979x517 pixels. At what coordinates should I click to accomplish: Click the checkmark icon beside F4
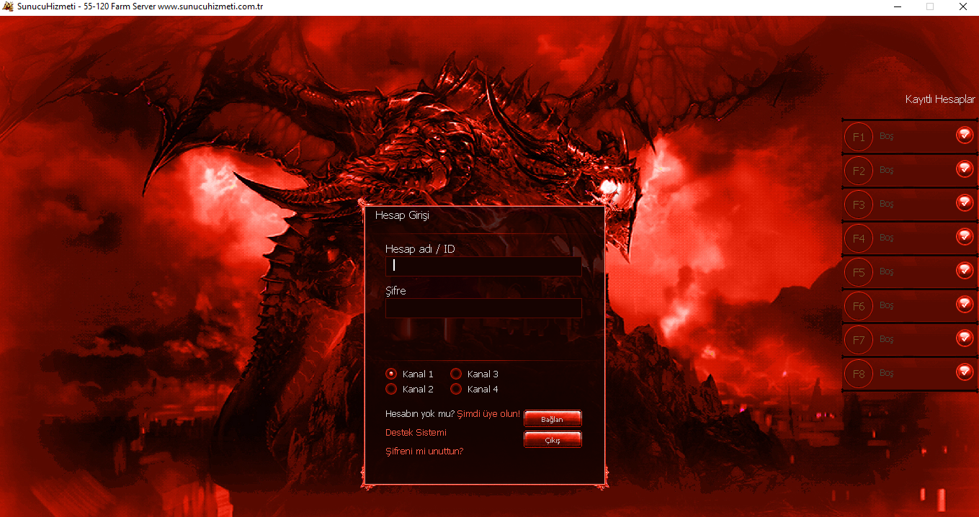(x=965, y=237)
